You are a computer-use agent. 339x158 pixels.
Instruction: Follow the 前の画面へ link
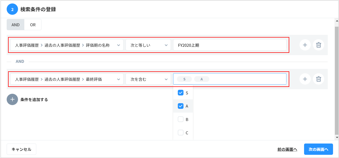tap(287, 149)
